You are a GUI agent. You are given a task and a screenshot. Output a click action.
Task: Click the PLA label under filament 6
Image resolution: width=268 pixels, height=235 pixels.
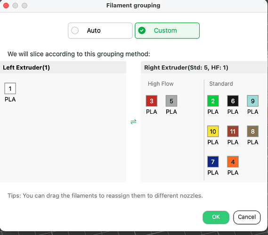coord(233,112)
